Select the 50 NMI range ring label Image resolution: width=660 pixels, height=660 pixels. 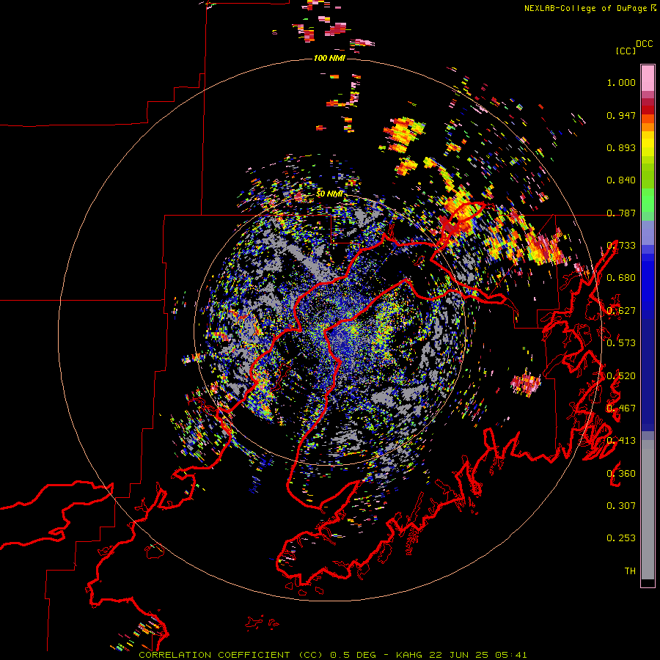pos(329,194)
